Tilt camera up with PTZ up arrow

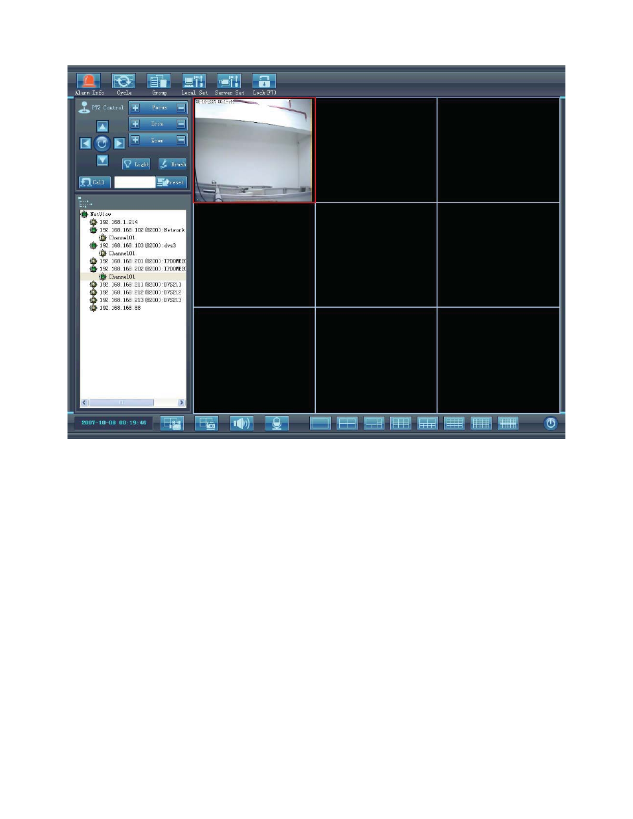click(102, 126)
